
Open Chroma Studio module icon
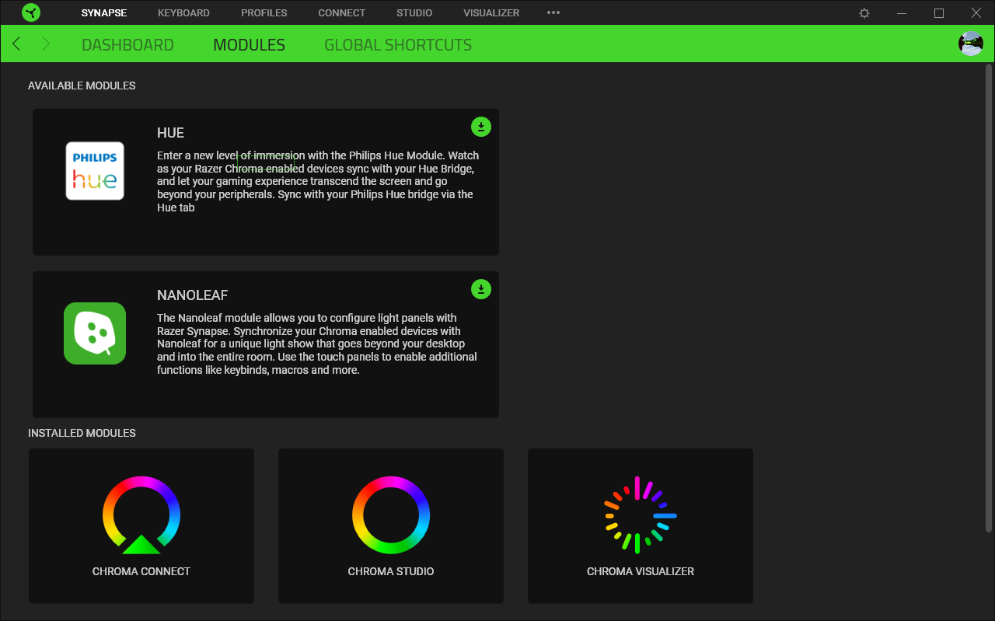[391, 515]
